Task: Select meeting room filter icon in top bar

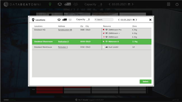Action: 60,4
